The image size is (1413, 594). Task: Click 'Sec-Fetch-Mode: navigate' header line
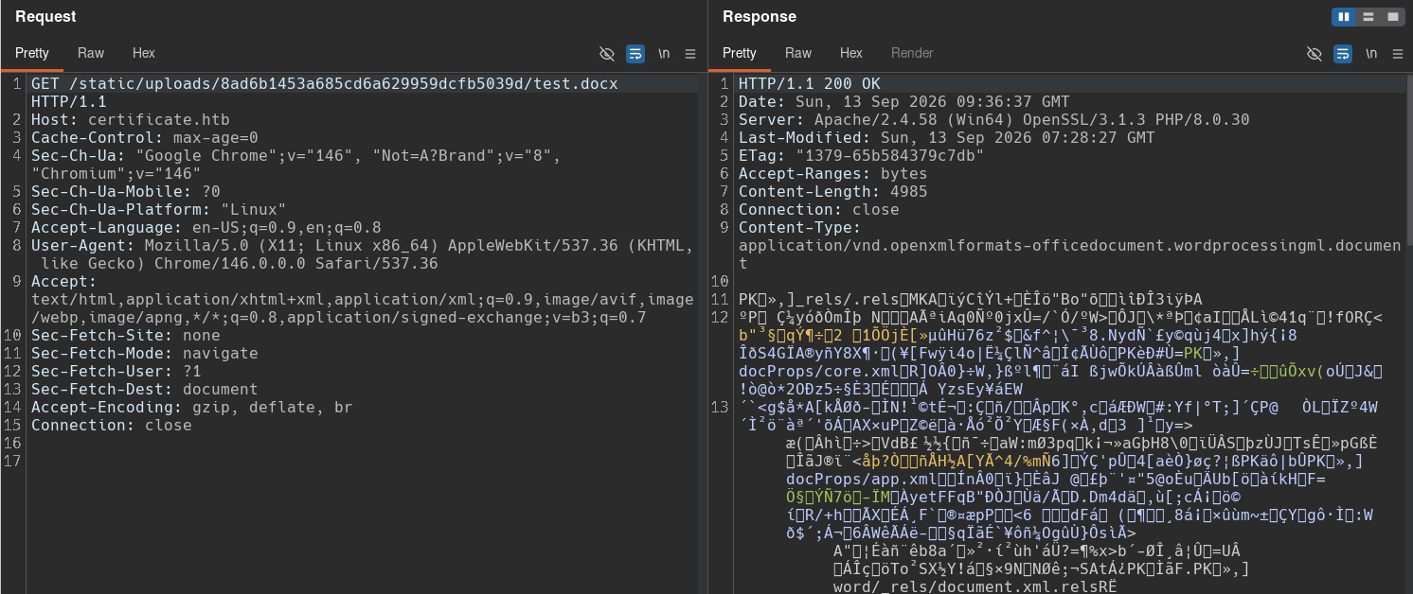point(145,354)
